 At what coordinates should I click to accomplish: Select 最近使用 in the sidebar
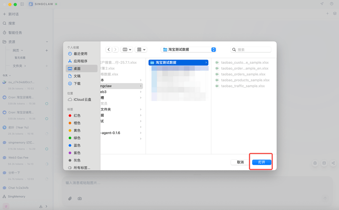tap(80, 54)
